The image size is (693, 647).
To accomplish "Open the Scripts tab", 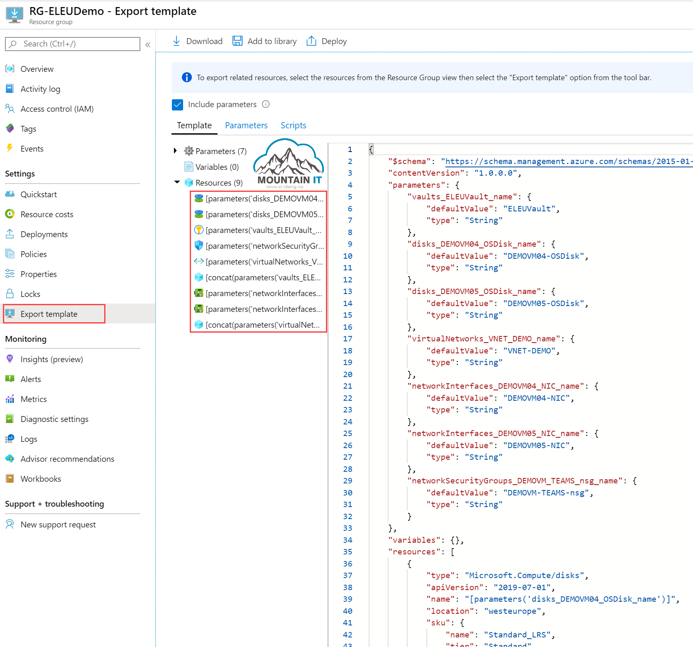I will (x=293, y=125).
